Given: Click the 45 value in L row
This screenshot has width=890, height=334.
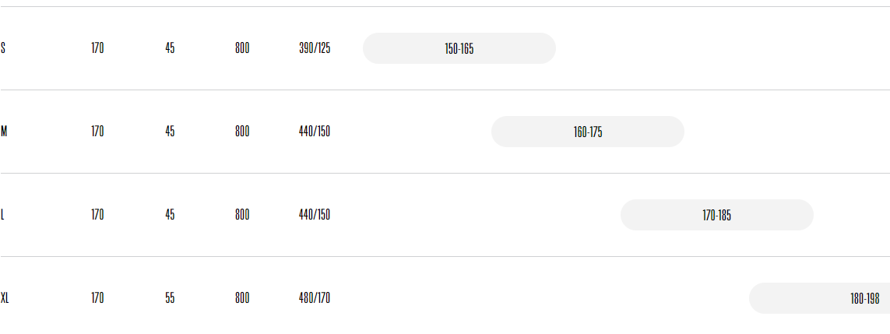Looking at the screenshot, I should [170, 215].
